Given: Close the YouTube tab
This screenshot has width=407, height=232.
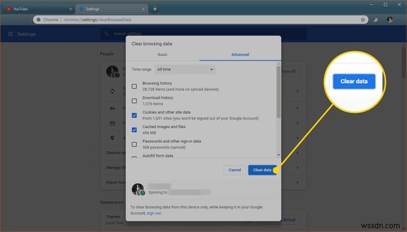Looking at the screenshot, I should [71, 9].
